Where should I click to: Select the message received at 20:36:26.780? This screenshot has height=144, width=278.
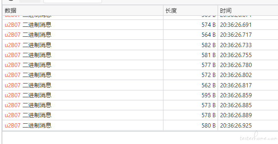point(140,65)
